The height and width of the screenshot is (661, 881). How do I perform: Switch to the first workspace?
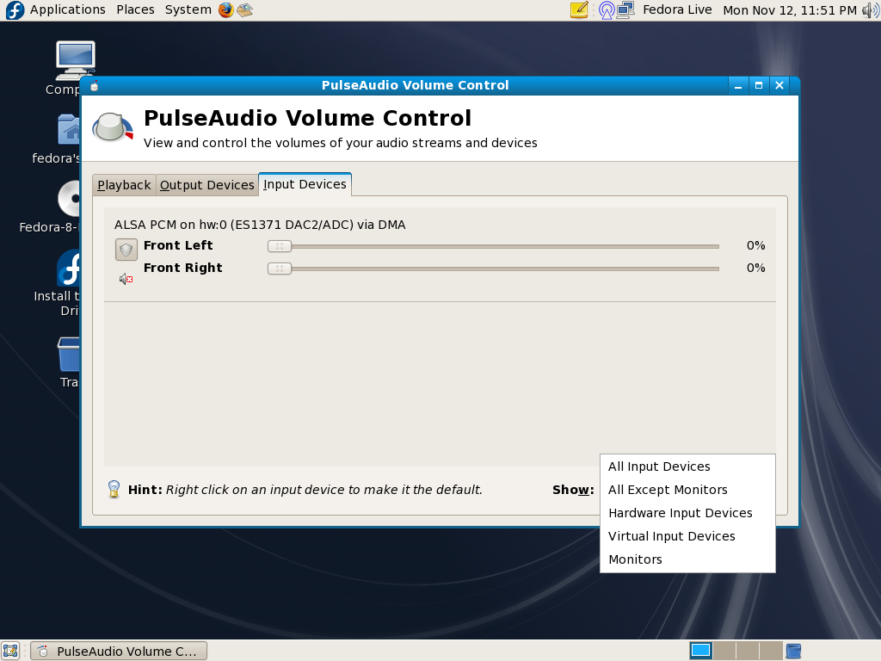tap(700, 651)
